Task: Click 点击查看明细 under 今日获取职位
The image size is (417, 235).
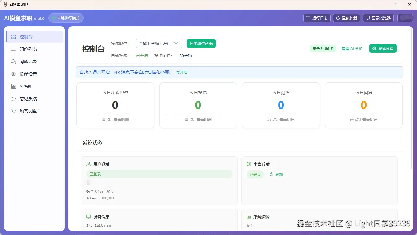Action: coord(115,120)
